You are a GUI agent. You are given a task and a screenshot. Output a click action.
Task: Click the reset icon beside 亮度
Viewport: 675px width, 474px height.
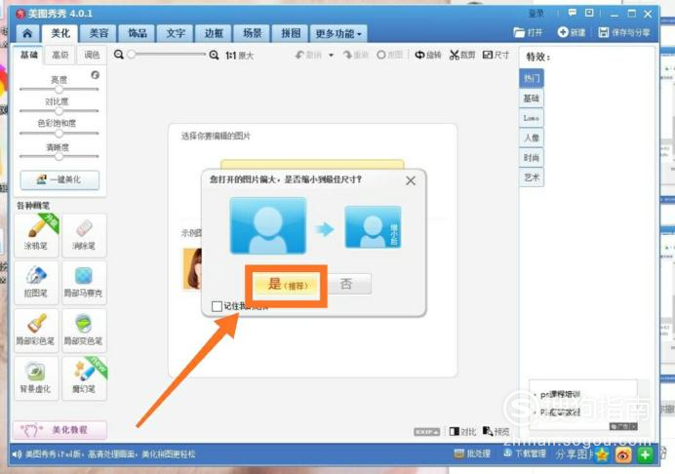coord(96,75)
